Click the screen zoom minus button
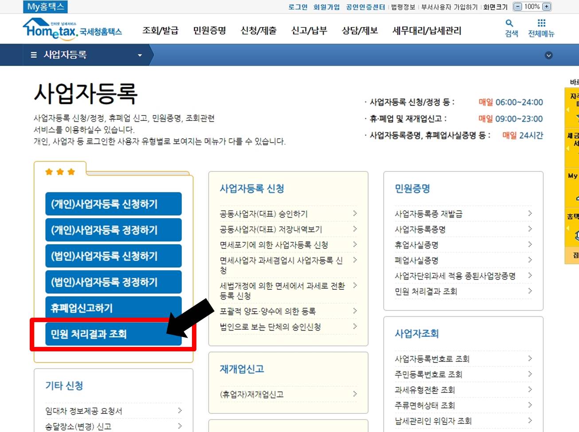The height and width of the screenshot is (432, 579). coord(517,7)
